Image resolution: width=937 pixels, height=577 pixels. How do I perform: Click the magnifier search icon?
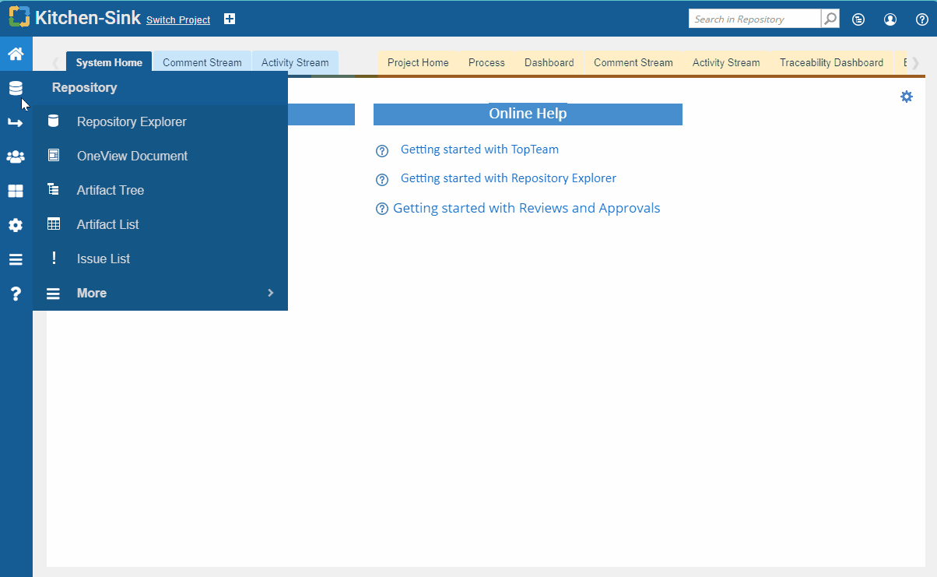(x=830, y=19)
